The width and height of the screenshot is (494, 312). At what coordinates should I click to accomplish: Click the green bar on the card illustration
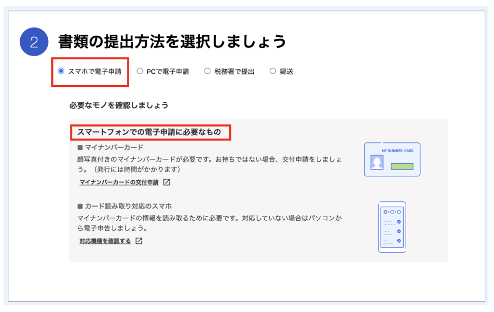[x=401, y=167]
